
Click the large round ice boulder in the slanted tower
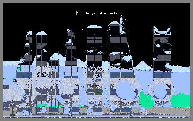point(126,91)
